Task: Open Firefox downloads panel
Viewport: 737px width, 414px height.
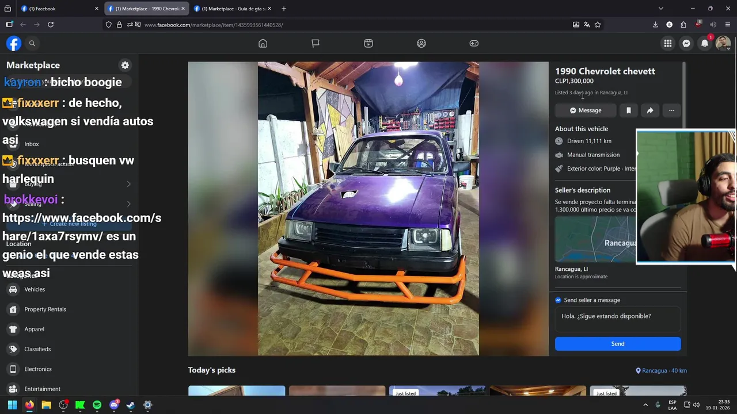Action: [655, 25]
